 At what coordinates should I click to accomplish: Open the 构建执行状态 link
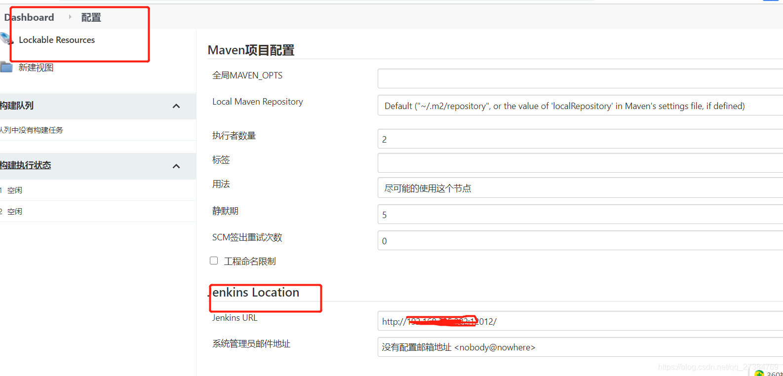coord(25,165)
